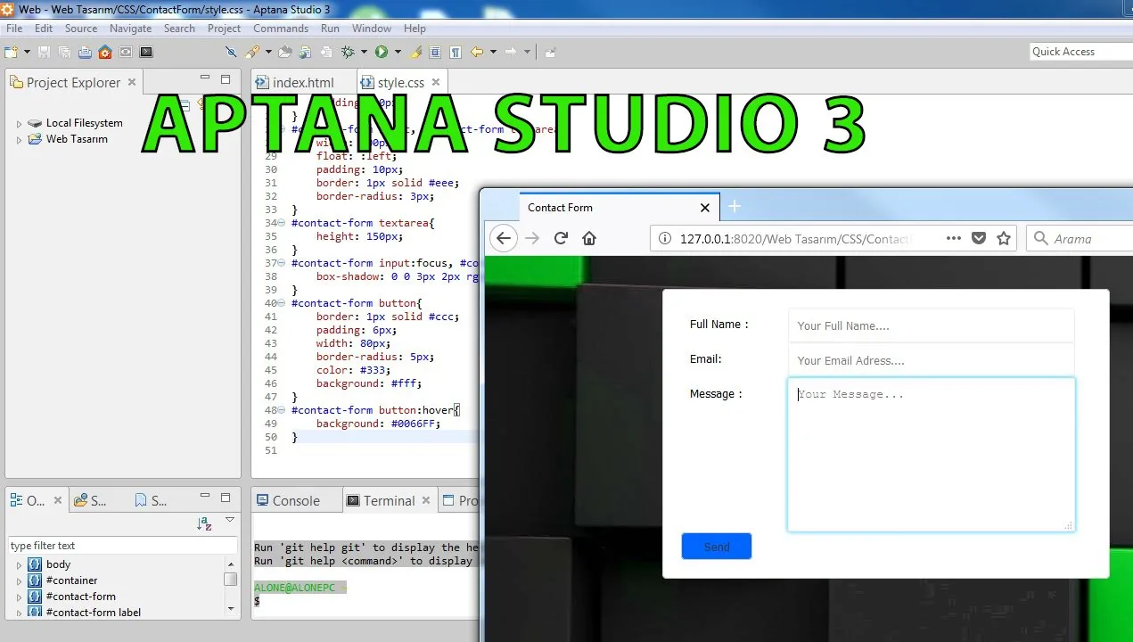
Task: Switch to the index.html editor tab
Action: pos(303,82)
